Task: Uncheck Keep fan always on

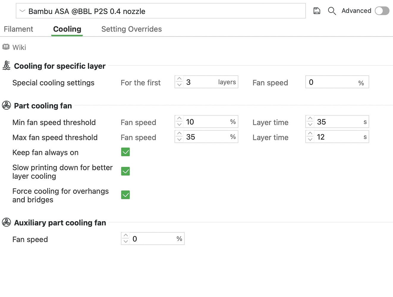Action: coord(125,152)
